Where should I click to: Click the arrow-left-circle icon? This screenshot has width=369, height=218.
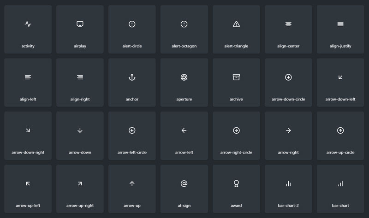tap(132, 130)
